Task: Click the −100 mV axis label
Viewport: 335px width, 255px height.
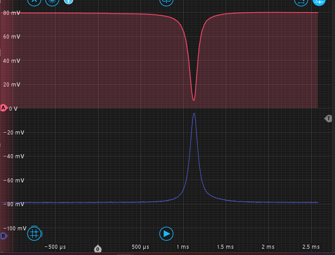Action: 15,228
